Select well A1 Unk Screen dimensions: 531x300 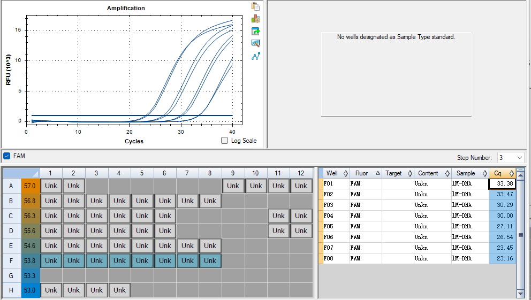[51, 186]
